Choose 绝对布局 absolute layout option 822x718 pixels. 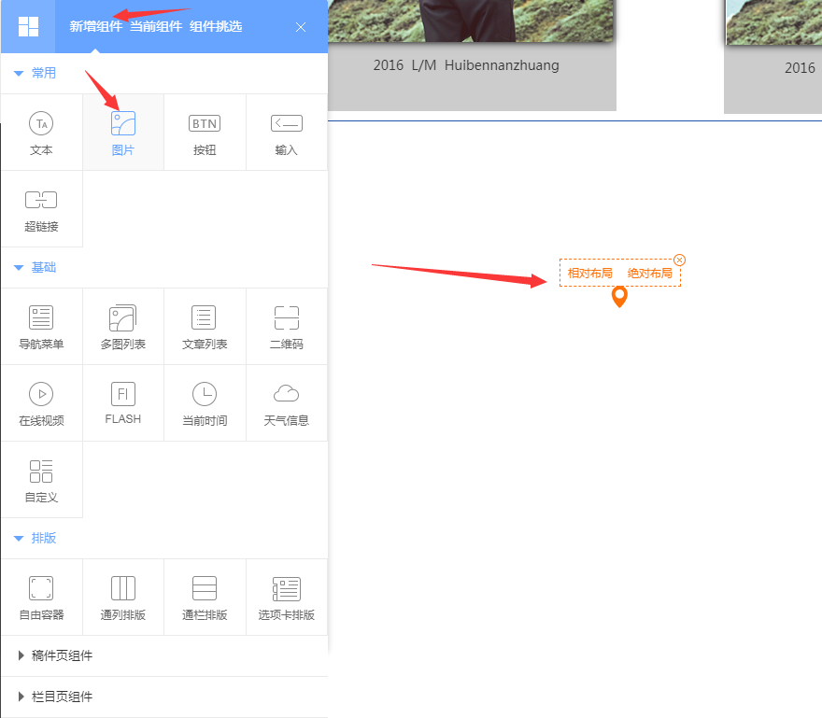650,274
